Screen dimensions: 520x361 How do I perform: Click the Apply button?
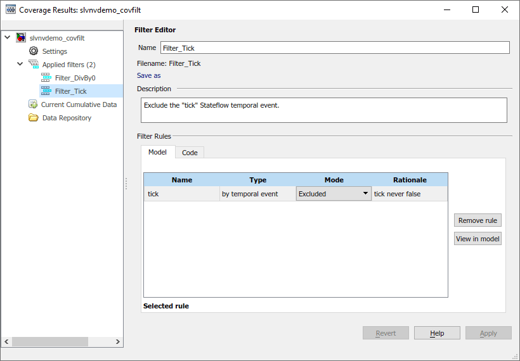pyautogui.click(x=488, y=333)
